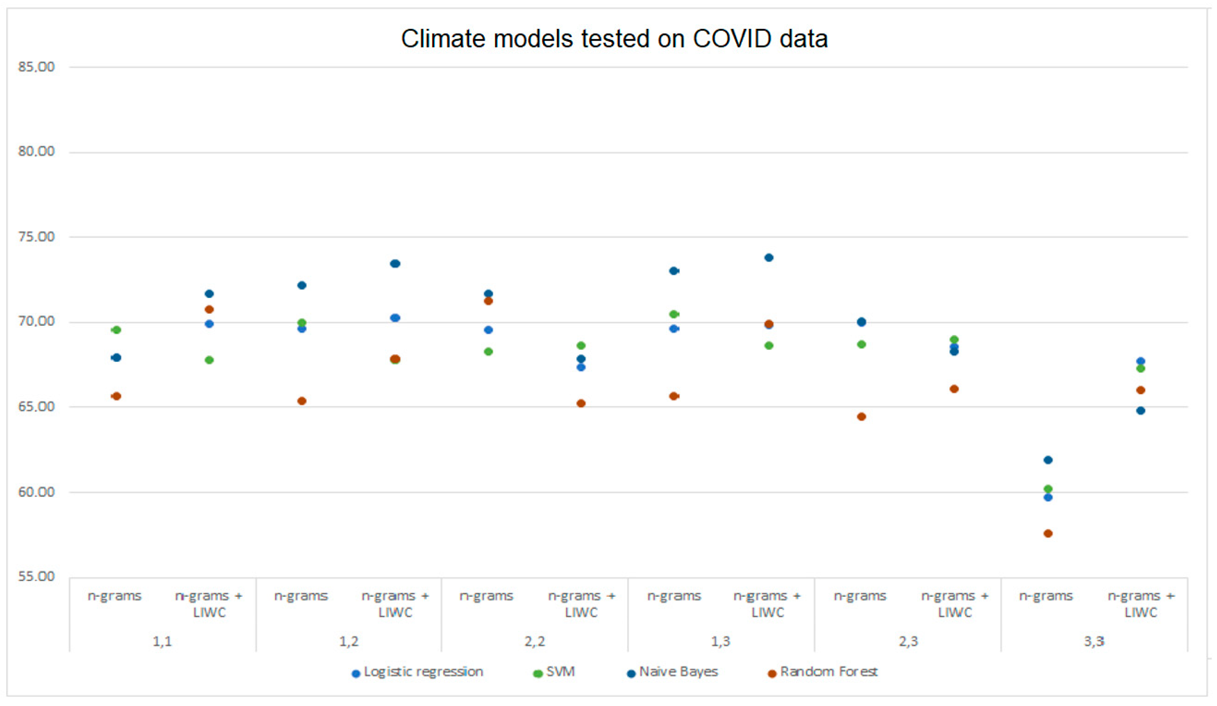Select the 1,1 category axis label
The width and height of the screenshot is (1217, 706).
(x=162, y=641)
